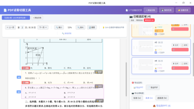
Task: Select all regions with 全选
Action: pos(132,20)
